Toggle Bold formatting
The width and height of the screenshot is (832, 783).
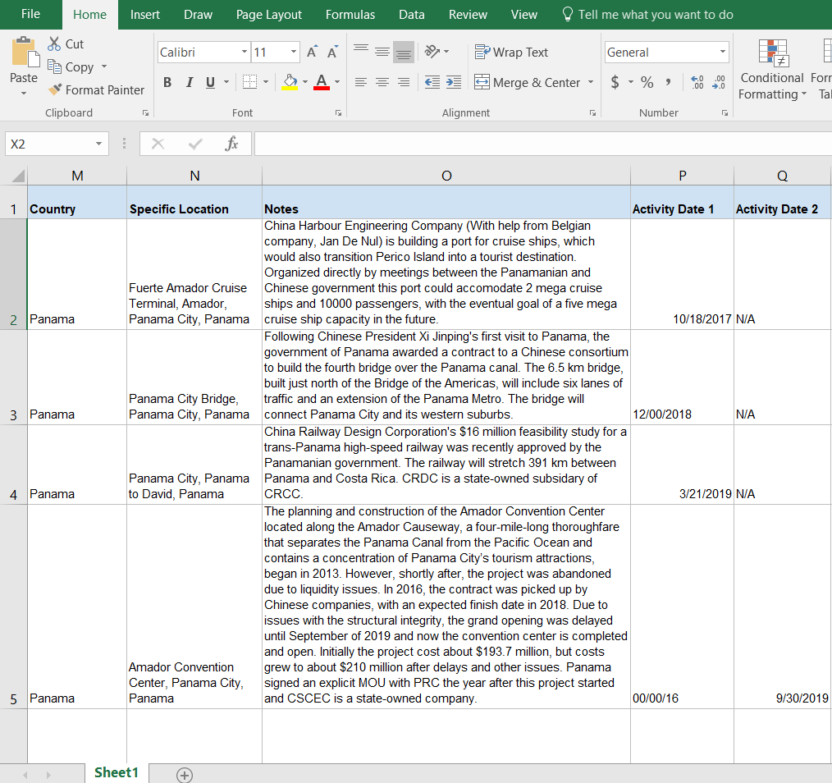pyautogui.click(x=167, y=82)
